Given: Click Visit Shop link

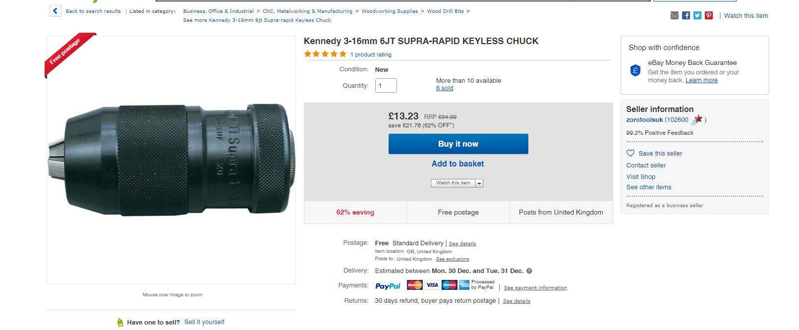Looking at the screenshot, I should [640, 177].
